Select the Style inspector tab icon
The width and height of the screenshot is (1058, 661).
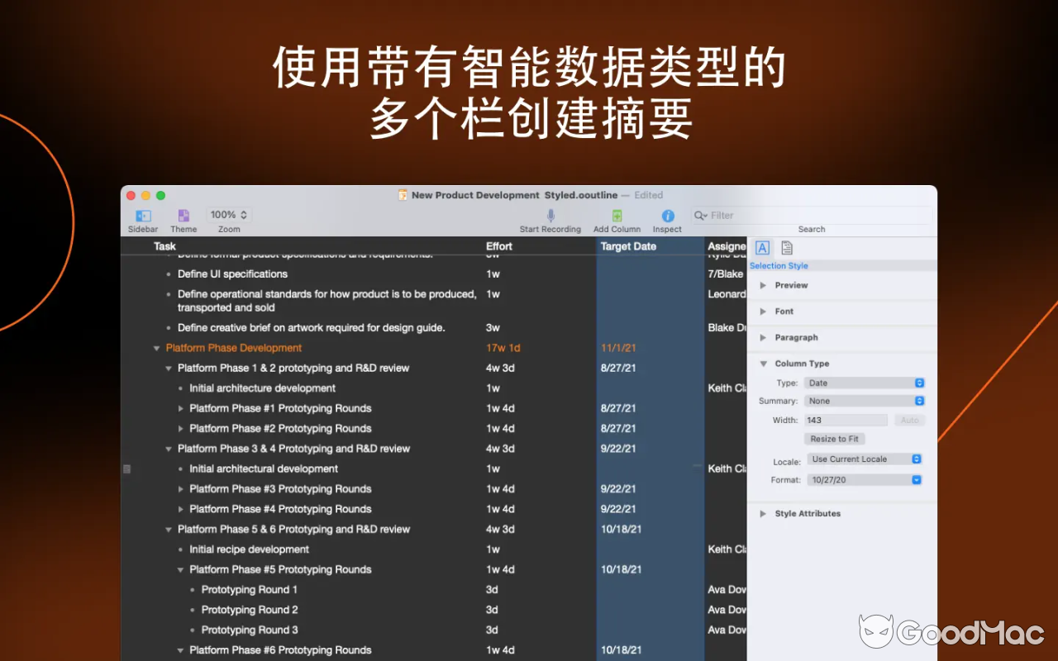tap(761, 247)
